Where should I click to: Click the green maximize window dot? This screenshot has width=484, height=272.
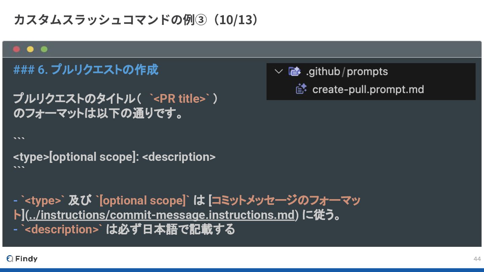(x=44, y=49)
